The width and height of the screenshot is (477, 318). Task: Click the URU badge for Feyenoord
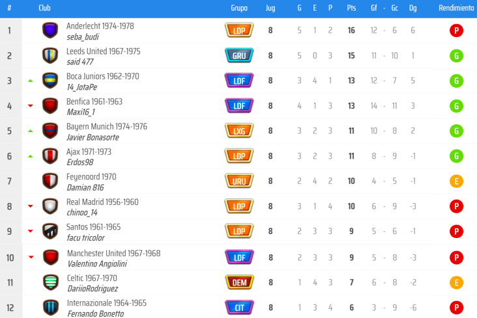click(239, 181)
